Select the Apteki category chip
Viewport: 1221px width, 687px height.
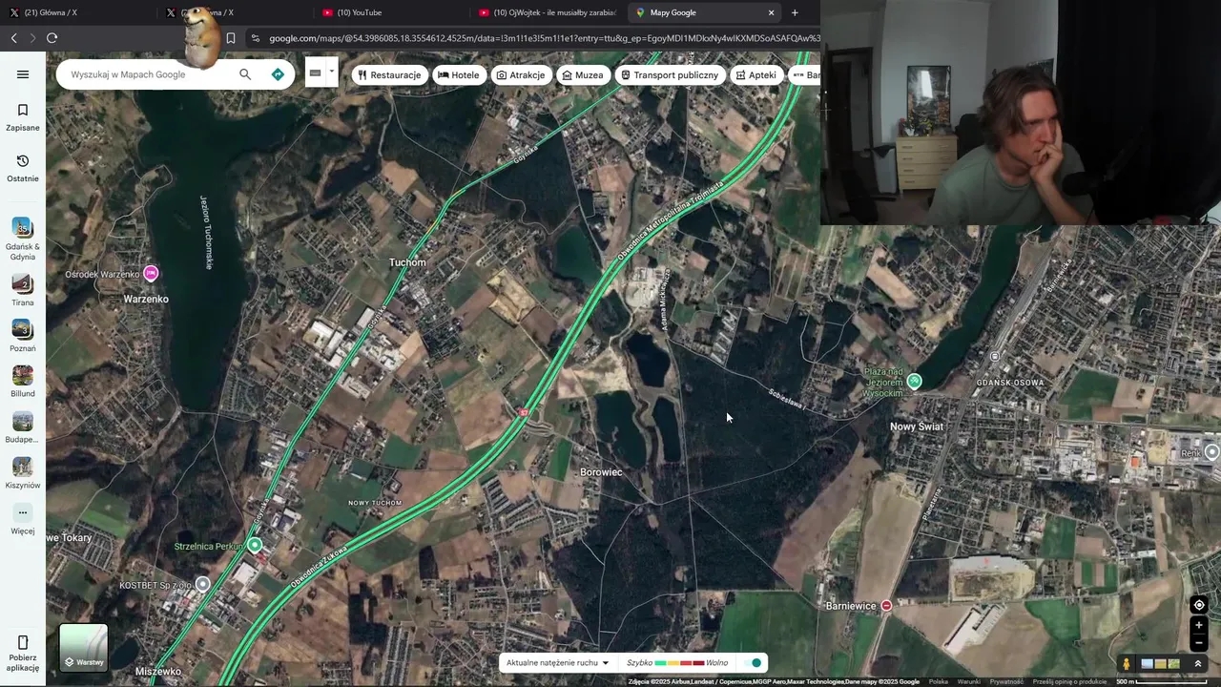[x=755, y=74]
